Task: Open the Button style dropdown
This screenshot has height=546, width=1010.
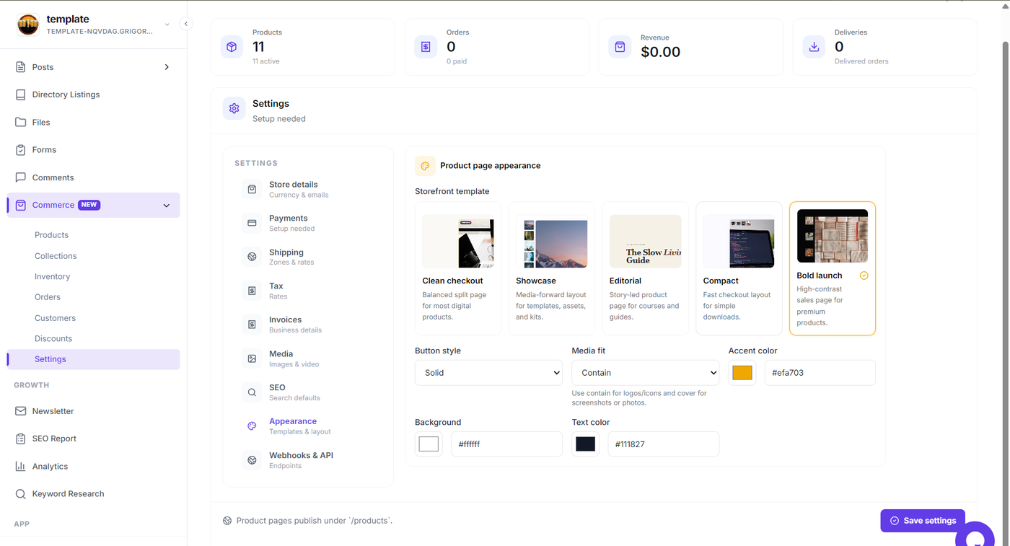Action: point(488,373)
